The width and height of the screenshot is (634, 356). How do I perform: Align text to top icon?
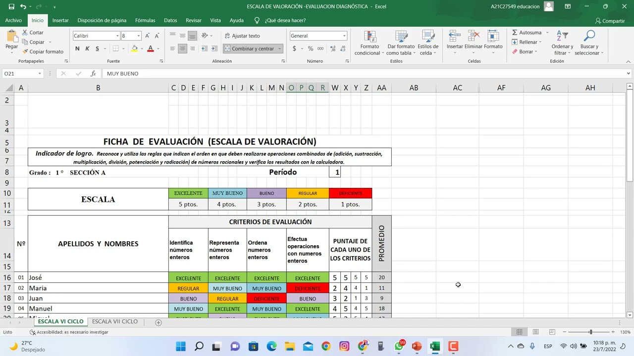coord(172,36)
